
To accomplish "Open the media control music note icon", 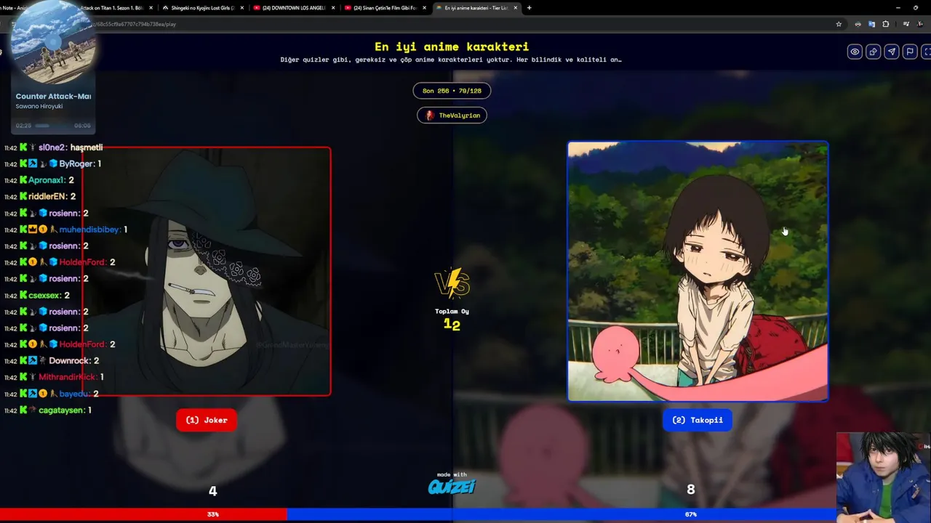I will tap(906, 24).
